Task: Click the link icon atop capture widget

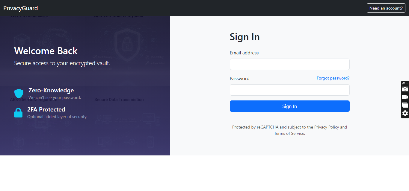Action: [403, 83]
